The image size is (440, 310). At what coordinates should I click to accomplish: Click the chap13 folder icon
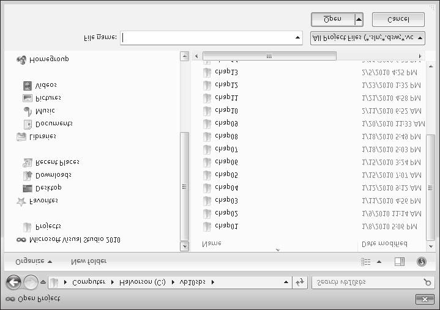tap(207, 72)
